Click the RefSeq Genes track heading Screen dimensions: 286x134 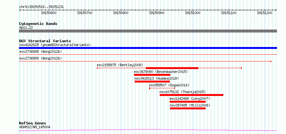pyautogui.click(x=33, y=123)
